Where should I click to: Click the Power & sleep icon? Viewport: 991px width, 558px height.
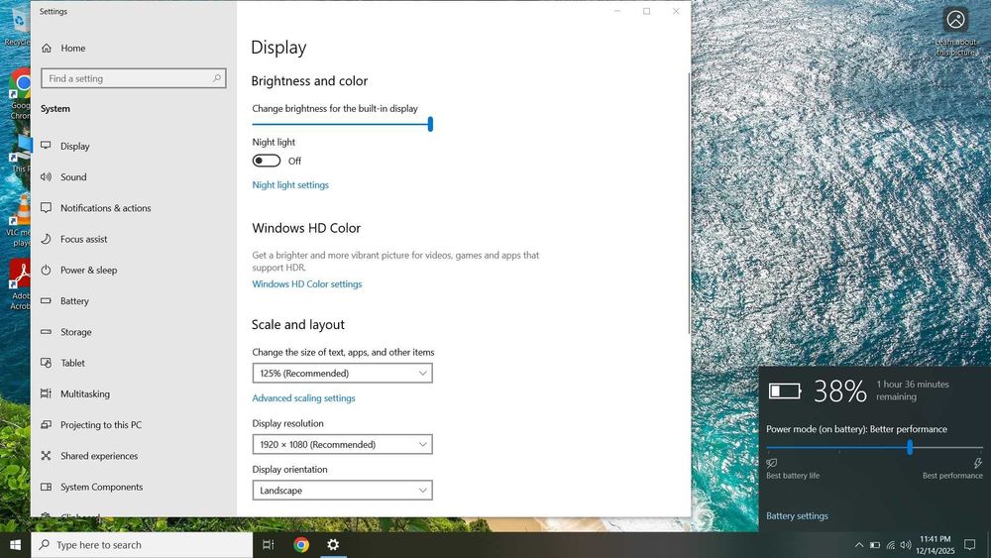[47, 270]
